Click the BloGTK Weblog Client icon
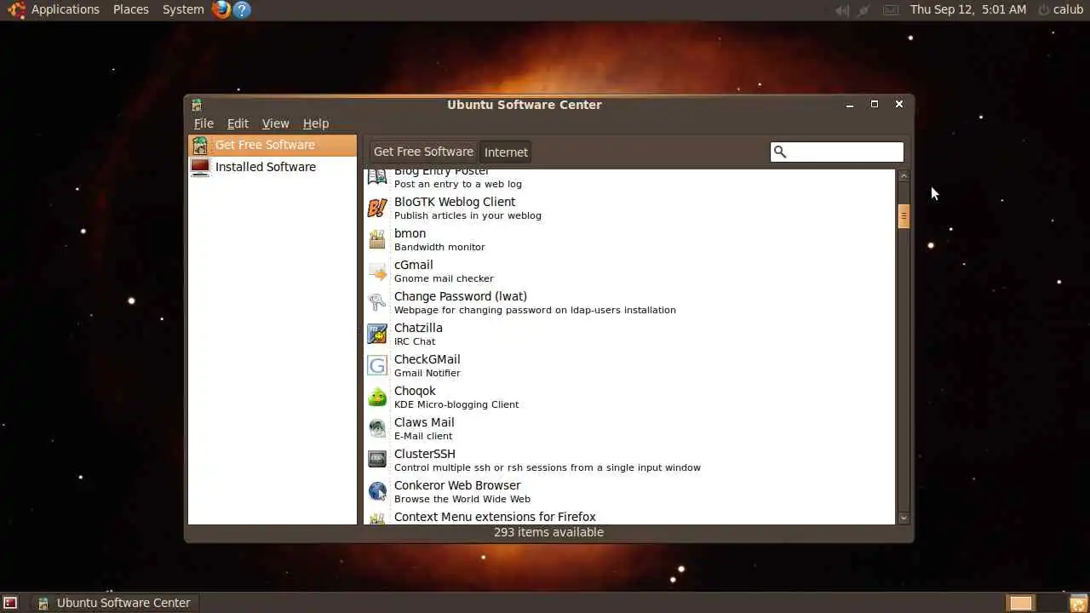 click(x=377, y=208)
